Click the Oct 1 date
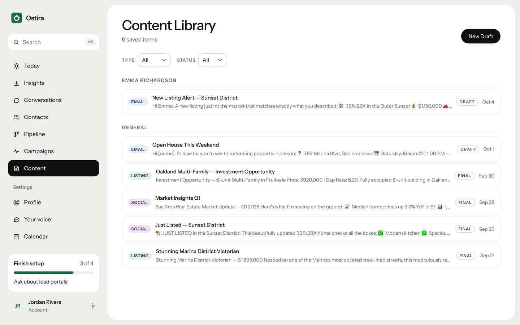This screenshot has height=325, width=520. pos(489,149)
